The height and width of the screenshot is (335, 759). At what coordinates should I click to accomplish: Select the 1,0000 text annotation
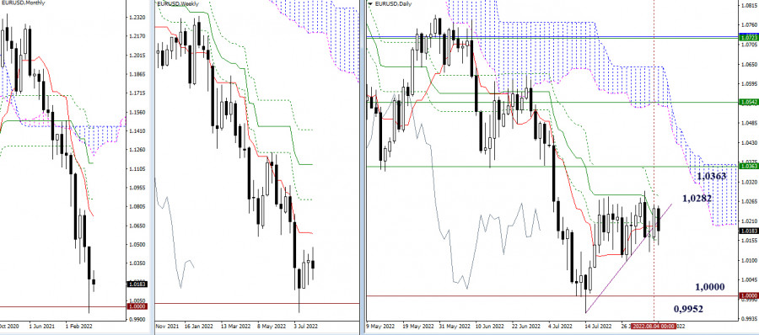point(709,287)
